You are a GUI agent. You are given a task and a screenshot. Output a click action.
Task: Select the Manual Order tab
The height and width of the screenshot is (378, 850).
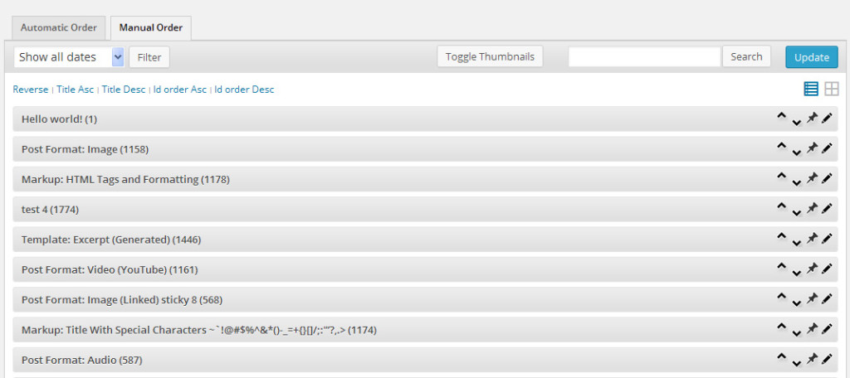point(151,27)
